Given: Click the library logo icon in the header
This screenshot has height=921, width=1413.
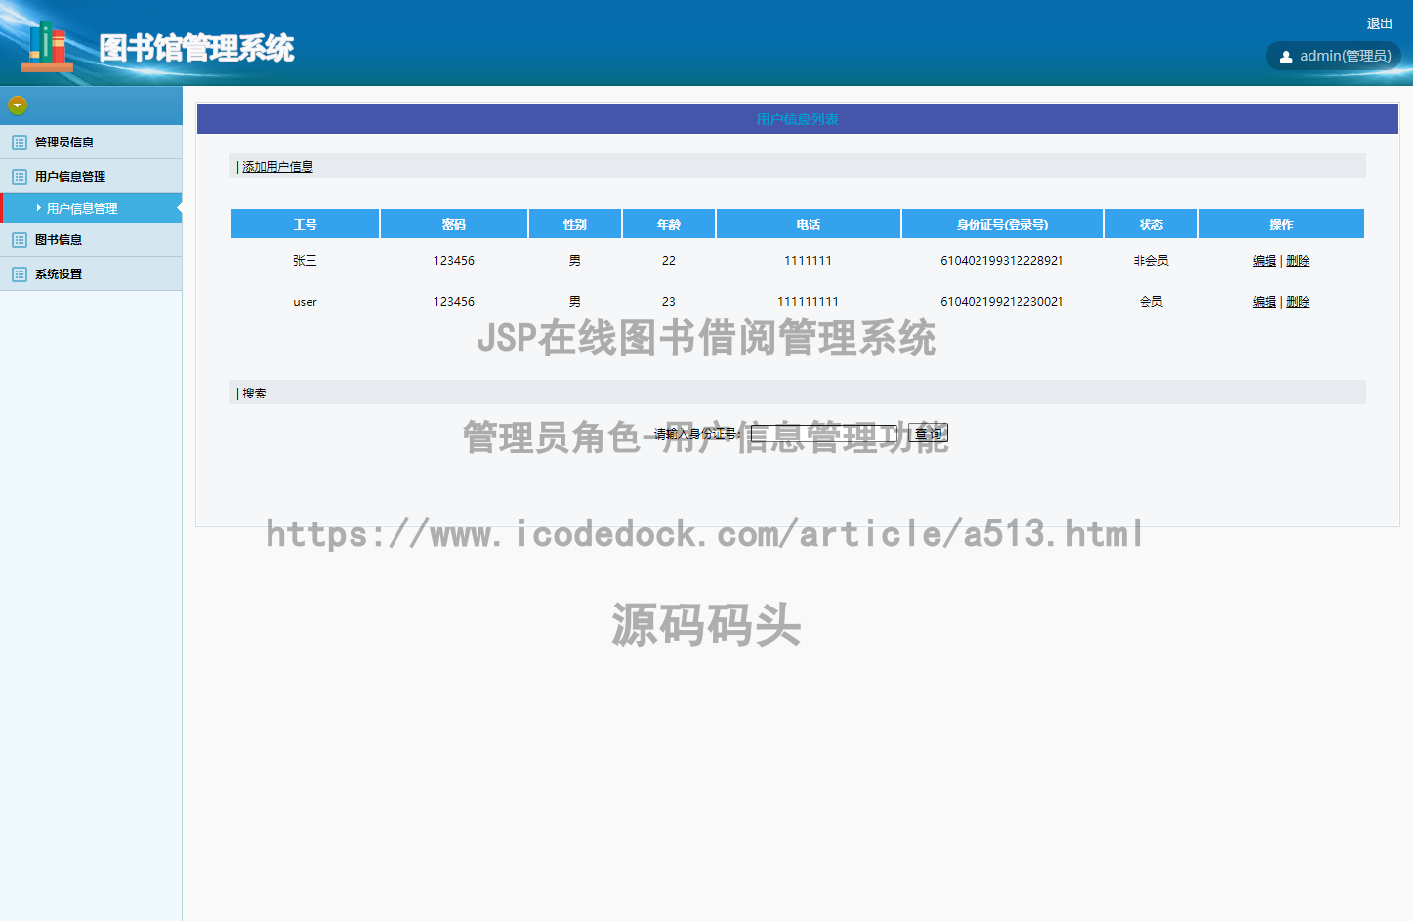Looking at the screenshot, I should [x=46, y=43].
